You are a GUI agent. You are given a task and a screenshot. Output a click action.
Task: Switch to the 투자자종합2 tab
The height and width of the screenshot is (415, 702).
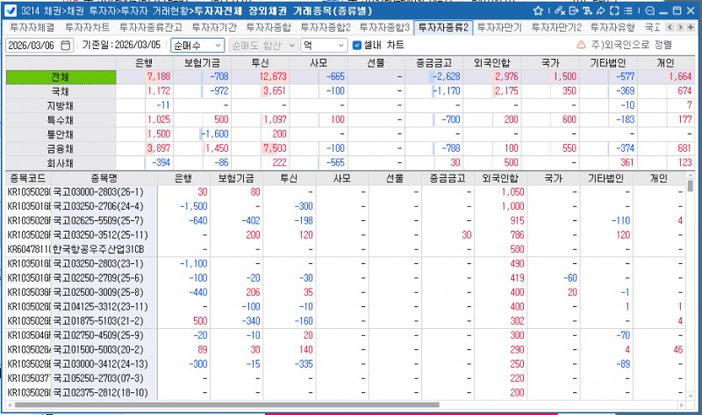326,28
